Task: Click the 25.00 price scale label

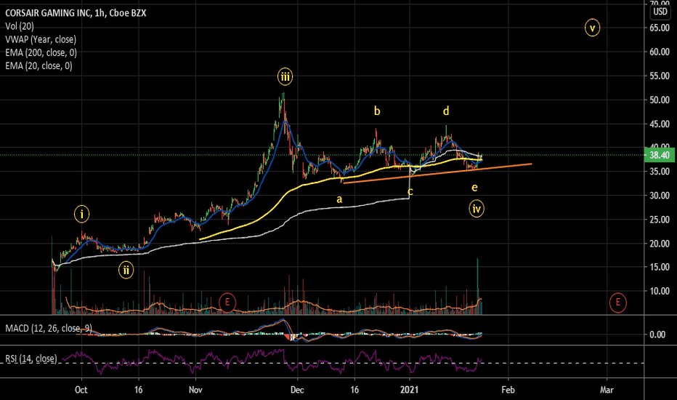Action: 660,220
